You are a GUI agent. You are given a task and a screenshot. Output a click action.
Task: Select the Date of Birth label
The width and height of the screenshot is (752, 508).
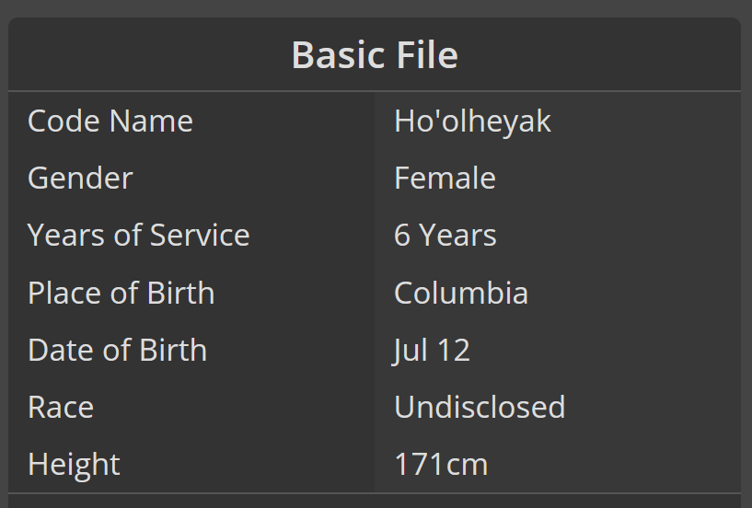click(x=118, y=350)
